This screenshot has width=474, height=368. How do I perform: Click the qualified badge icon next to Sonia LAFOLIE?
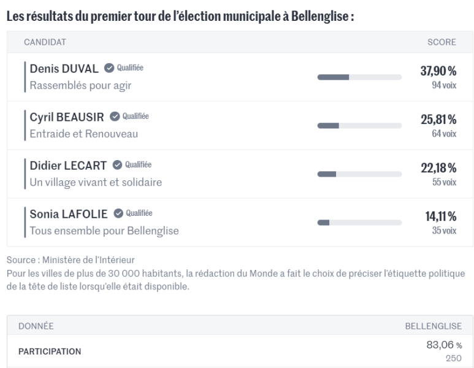[x=118, y=213]
